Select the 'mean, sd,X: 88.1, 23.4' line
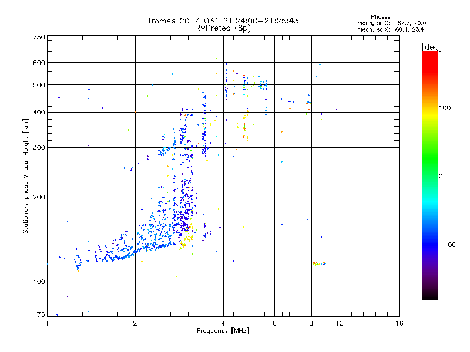The image size is (470, 352). pos(391,29)
